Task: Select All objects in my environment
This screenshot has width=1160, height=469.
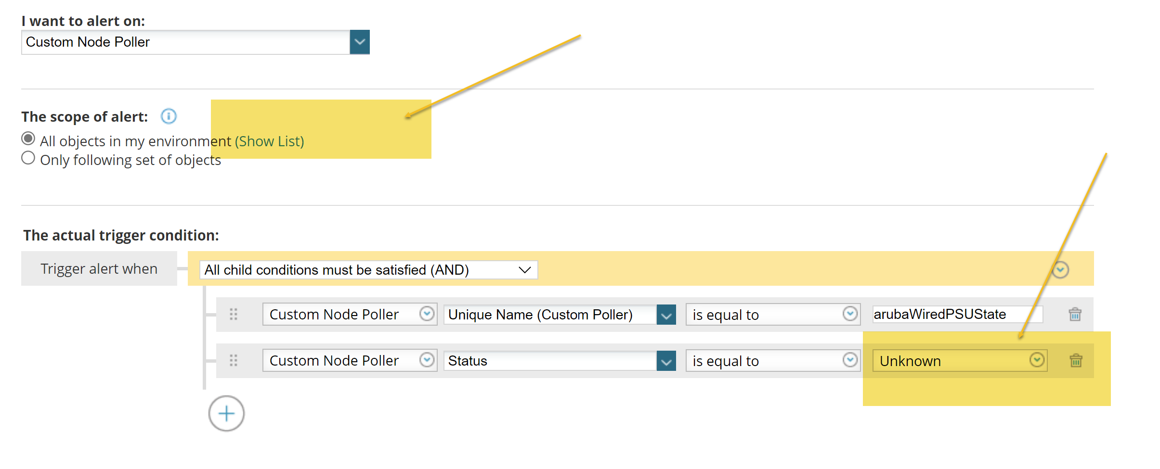Action: pyautogui.click(x=28, y=139)
